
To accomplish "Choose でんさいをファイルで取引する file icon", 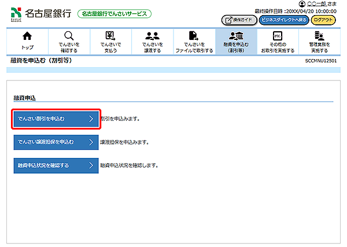I will [194, 36].
